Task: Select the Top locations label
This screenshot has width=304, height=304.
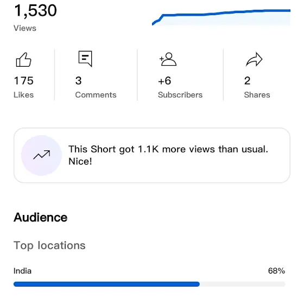Action: [x=49, y=246]
